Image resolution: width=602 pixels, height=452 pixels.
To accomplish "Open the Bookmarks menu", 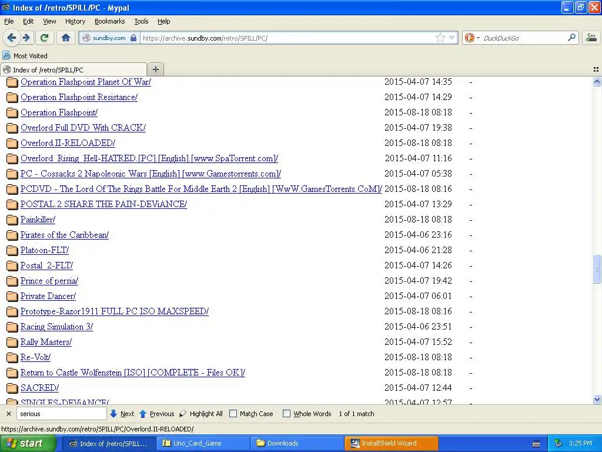I will tap(110, 21).
